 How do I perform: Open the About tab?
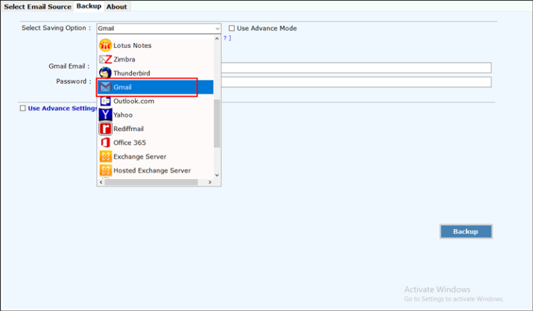(117, 6)
